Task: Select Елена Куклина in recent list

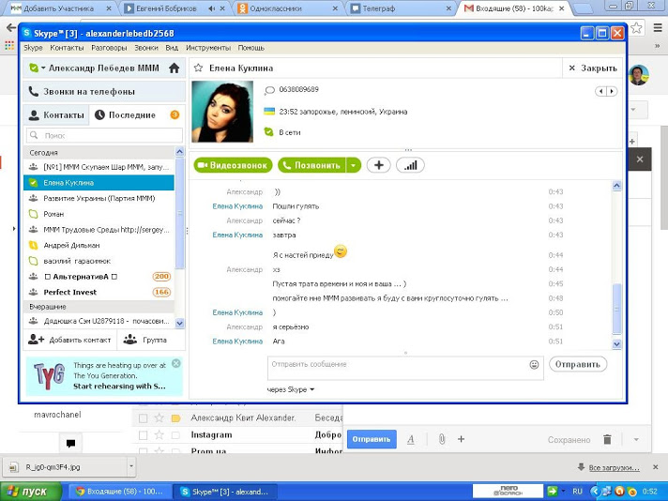Action: pos(99,183)
